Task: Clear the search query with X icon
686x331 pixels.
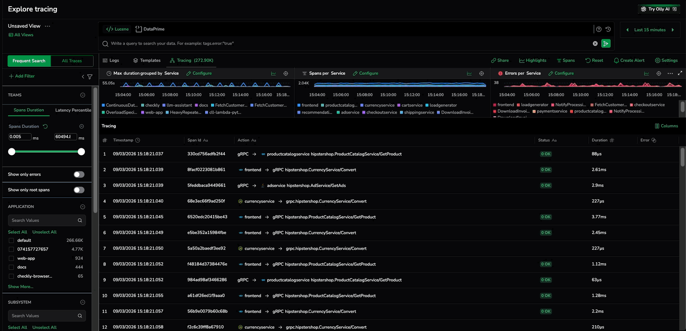Action: [x=595, y=43]
